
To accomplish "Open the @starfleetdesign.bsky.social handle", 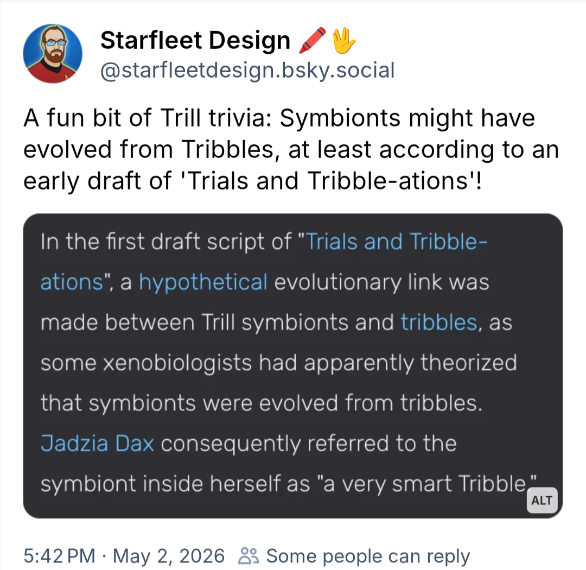I will [x=247, y=71].
